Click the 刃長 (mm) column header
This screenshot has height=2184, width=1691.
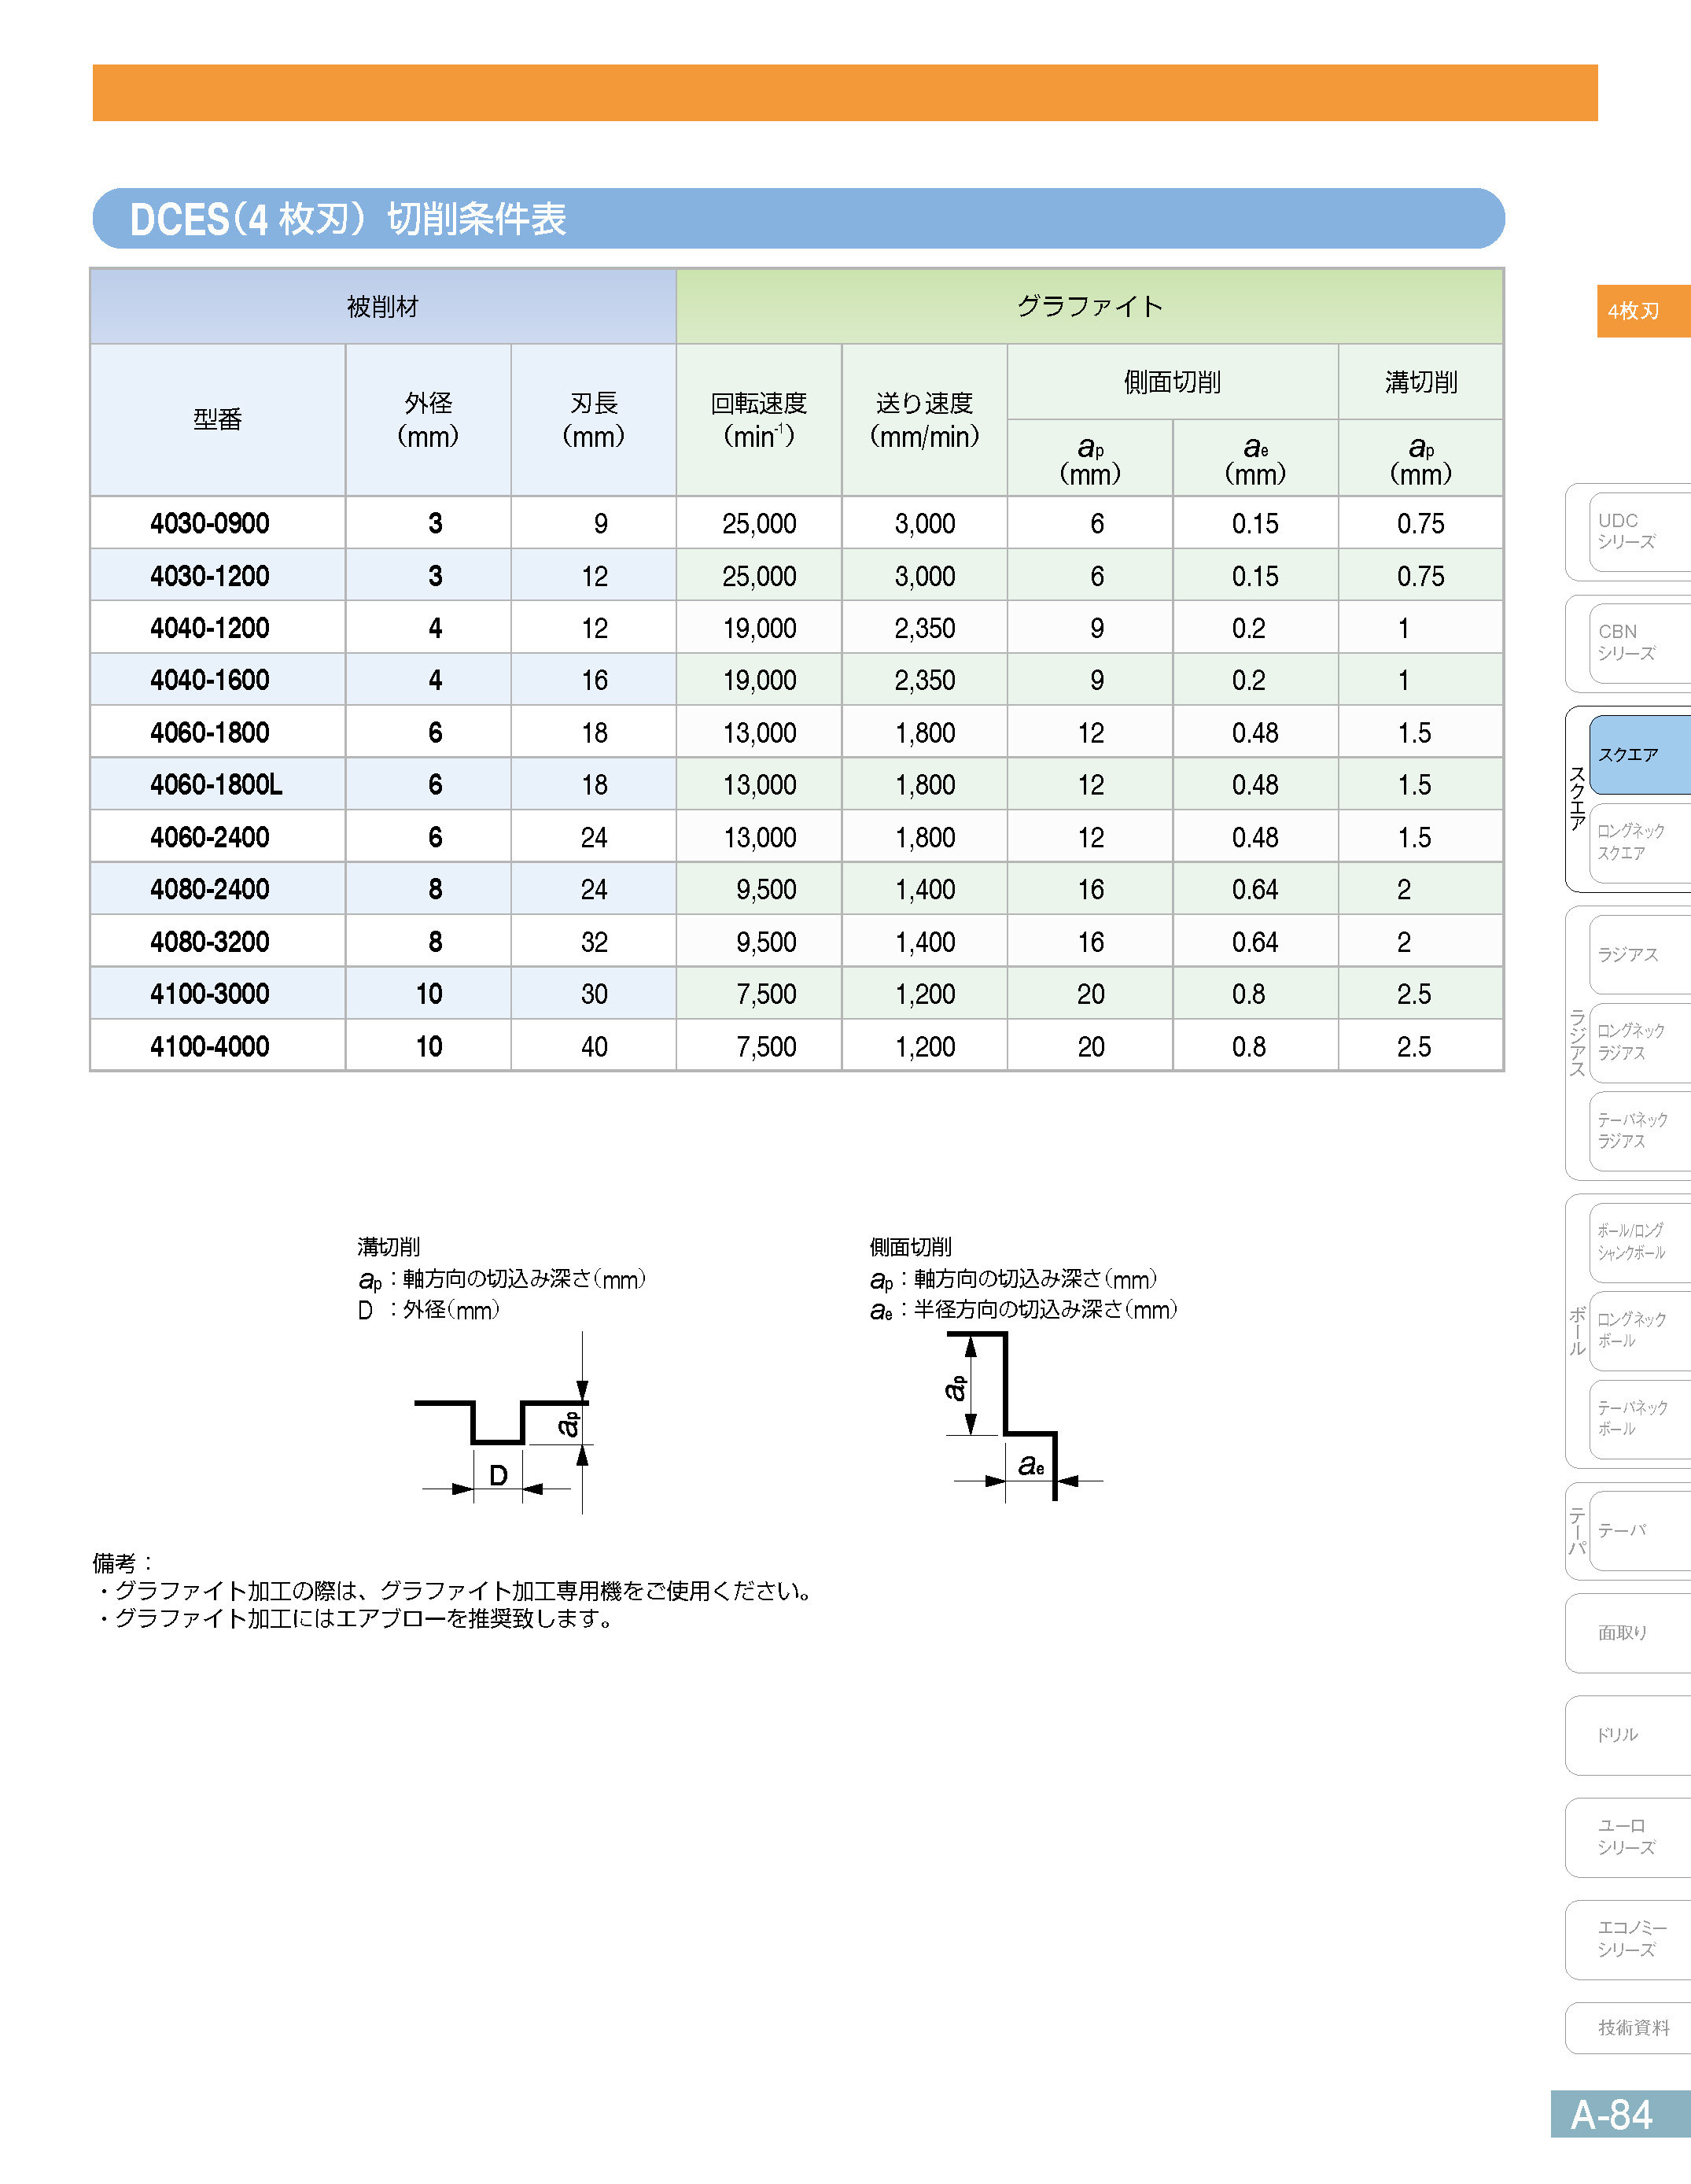click(x=594, y=420)
